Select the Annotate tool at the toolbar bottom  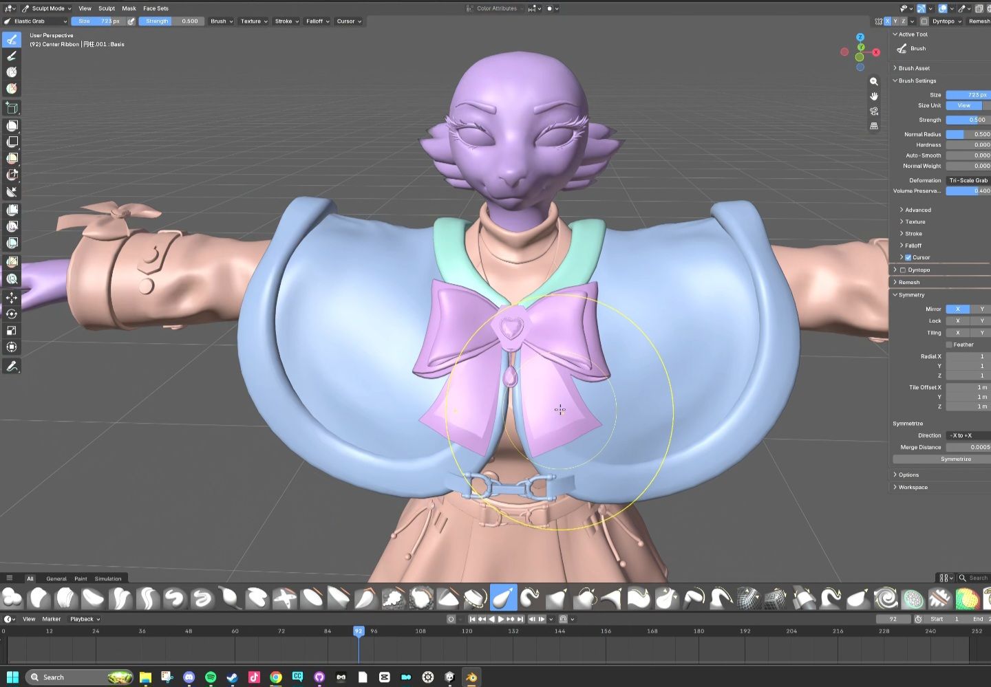point(12,367)
